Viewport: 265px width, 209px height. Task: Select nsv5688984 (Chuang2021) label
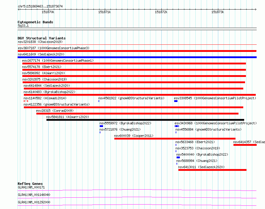197,161
